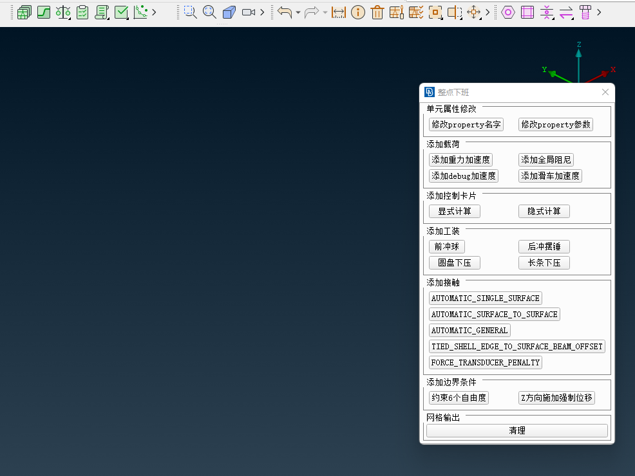Add AUTOMATIC_SURFACE_TO_SURFACE contact
The height and width of the screenshot is (476, 635).
pyautogui.click(x=494, y=315)
